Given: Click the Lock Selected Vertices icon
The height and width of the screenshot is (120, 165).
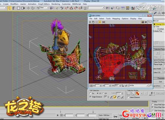Looking at the screenshot, I should [x=123, y=86].
